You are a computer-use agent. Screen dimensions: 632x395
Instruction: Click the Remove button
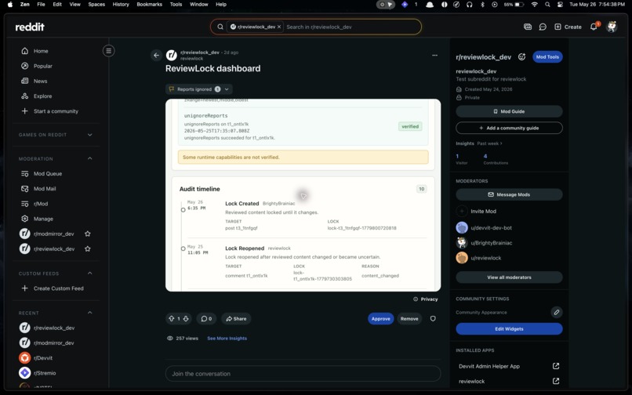409,319
